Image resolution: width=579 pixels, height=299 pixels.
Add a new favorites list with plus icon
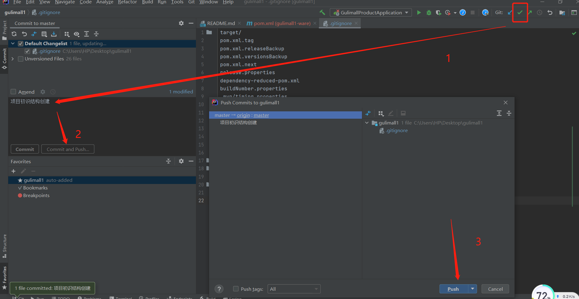point(13,171)
